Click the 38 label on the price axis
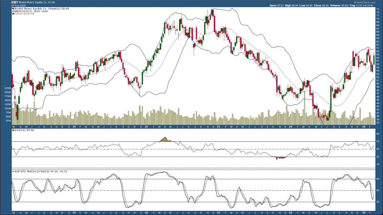Image resolution: width=383 pixels, height=215 pixels. point(378,122)
